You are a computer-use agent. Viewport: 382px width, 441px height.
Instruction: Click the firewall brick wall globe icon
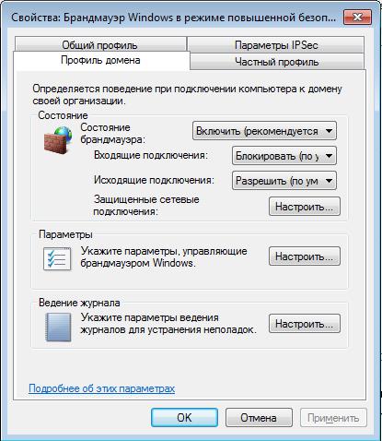[58, 140]
